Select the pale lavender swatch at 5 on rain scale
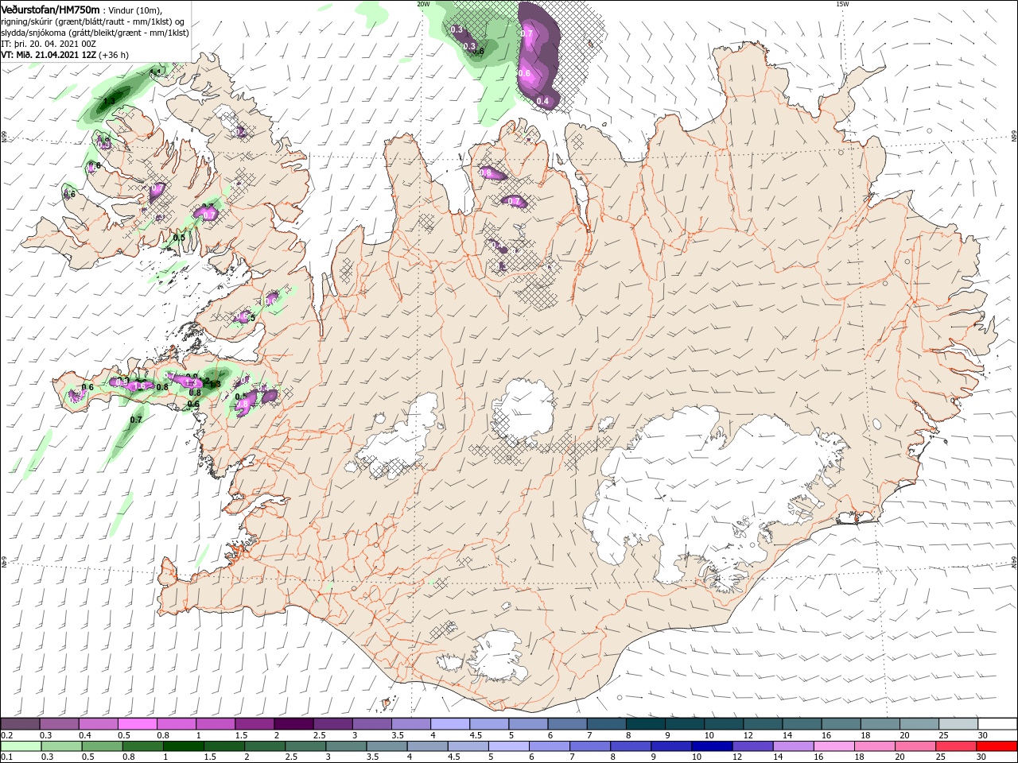Viewport: 1018px width, 763px height. tap(508, 746)
